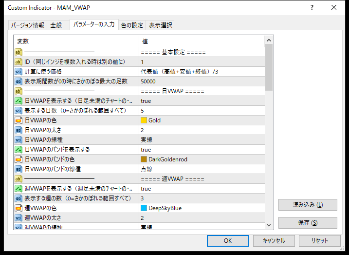Open the 計算に使う価格 value dropdown (代表値)
This screenshot has height=255, width=349.
click(x=202, y=72)
